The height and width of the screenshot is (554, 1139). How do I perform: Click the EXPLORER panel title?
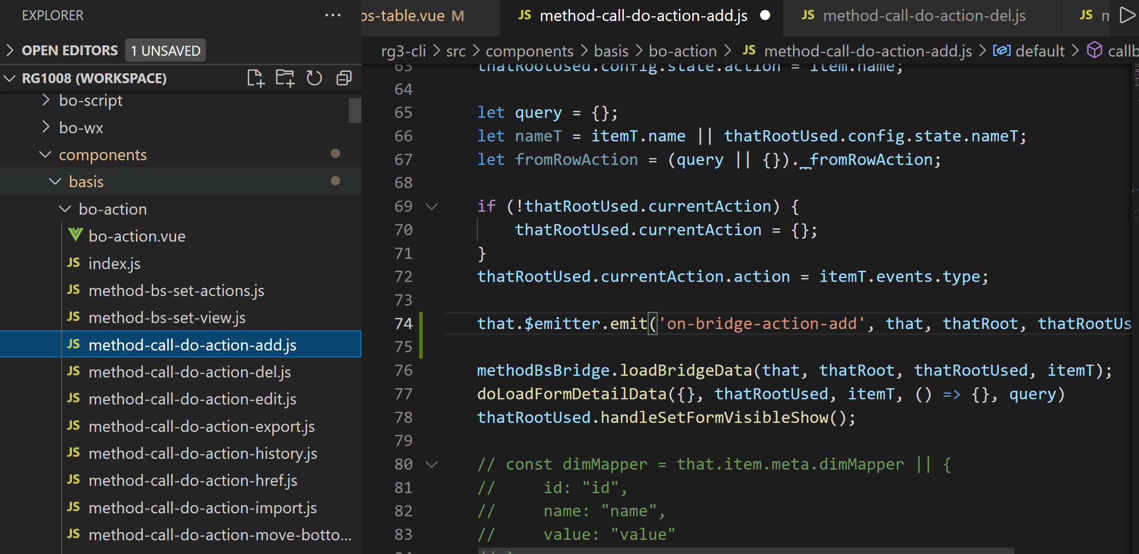pos(53,15)
